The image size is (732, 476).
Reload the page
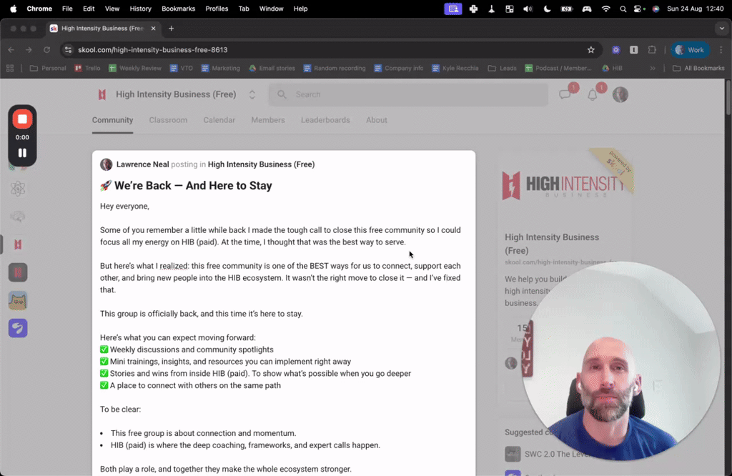46,50
